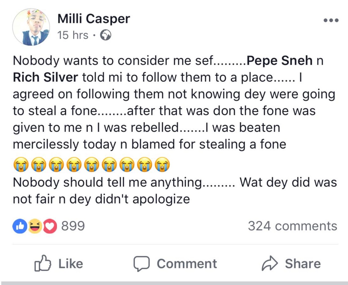Image resolution: width=348 pixels, height=285 pixels.
Task: Click the "15 hrs" post timestamp
Action: tap(73, 35)
